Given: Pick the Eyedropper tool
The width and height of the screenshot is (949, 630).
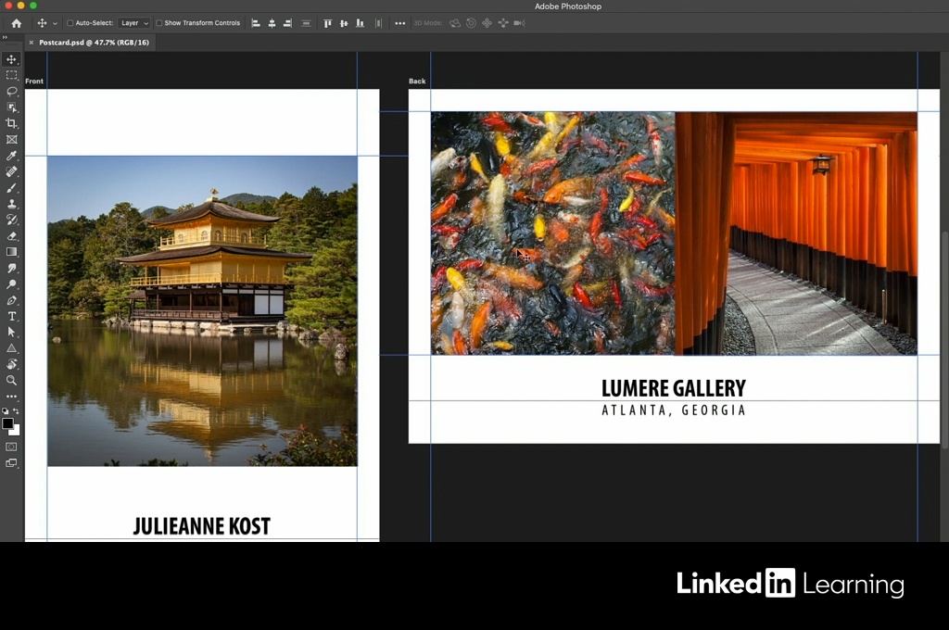Looking at the screenshot, I should (x=12, y=156).
